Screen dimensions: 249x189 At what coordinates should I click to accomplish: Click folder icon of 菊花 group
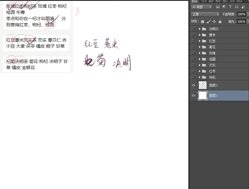point(204,47)
